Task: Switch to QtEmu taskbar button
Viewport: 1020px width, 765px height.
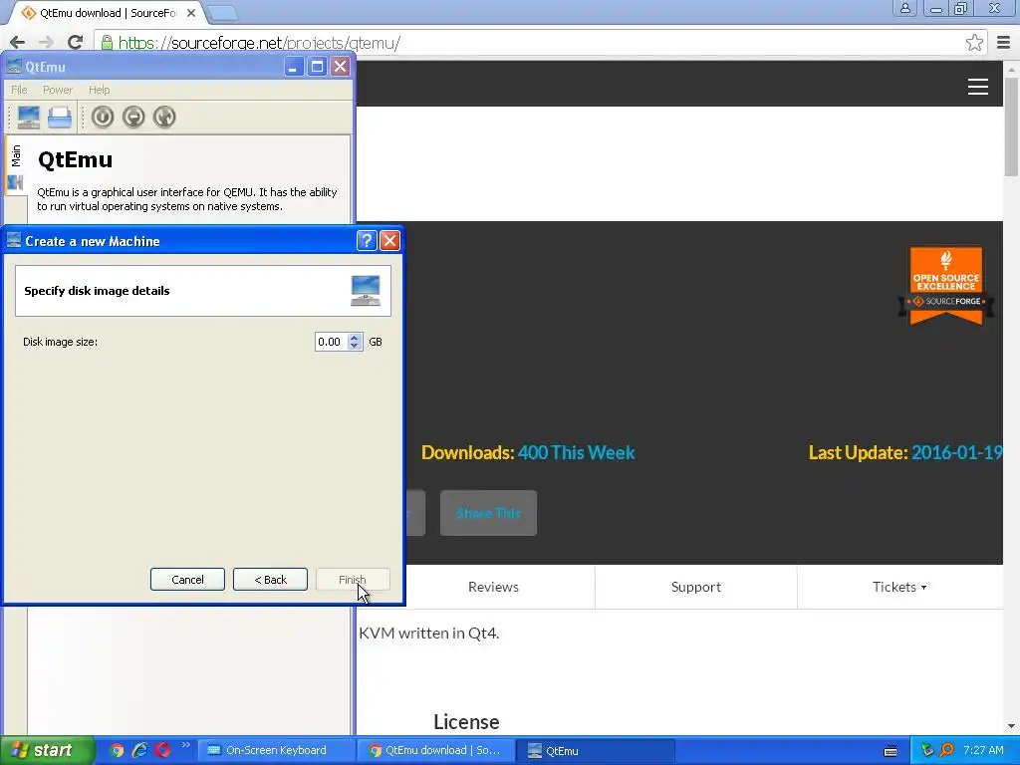Action: point(596,751)
